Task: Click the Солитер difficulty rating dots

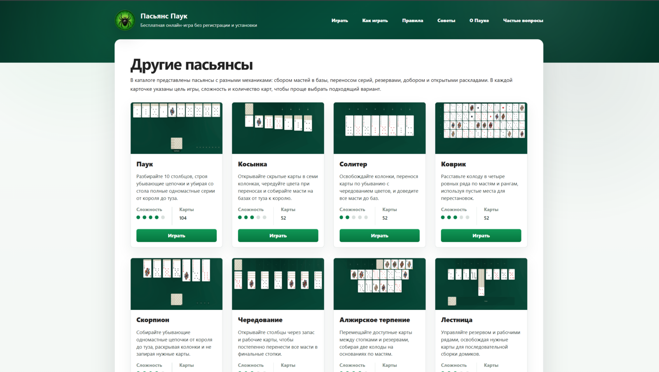Action: pyautogui.click(x=354, y=217)
